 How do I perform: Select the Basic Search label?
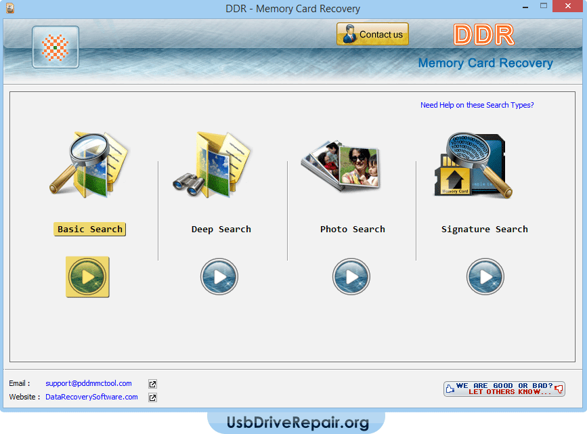[x=90, y=229]
